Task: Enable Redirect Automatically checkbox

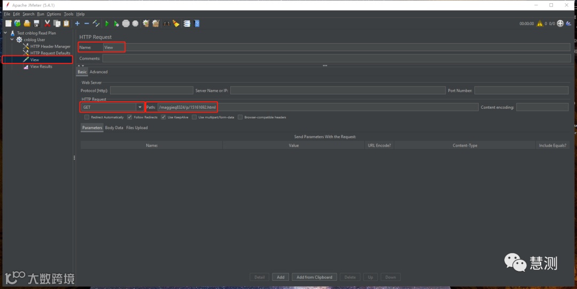Action: click(x=87, y=117)
